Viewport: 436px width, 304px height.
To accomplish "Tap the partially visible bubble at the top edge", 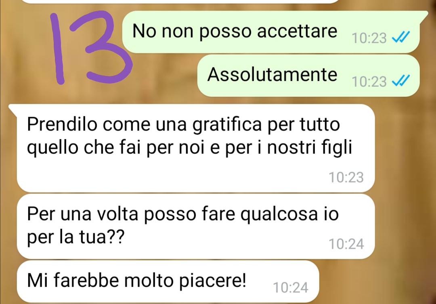I will (x=181, y=1).
